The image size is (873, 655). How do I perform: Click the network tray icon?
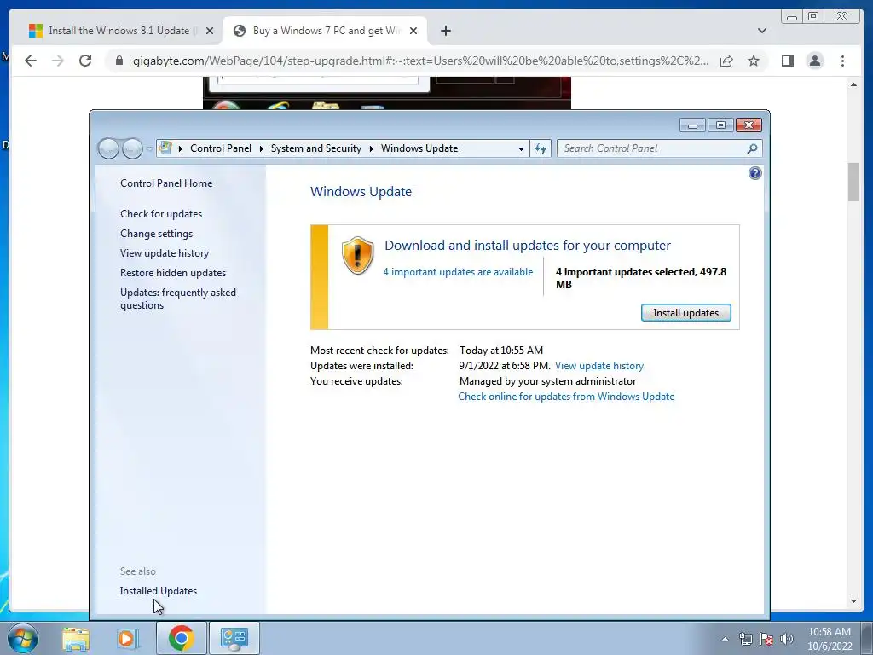pyautogui.click(x=745, y=639)
